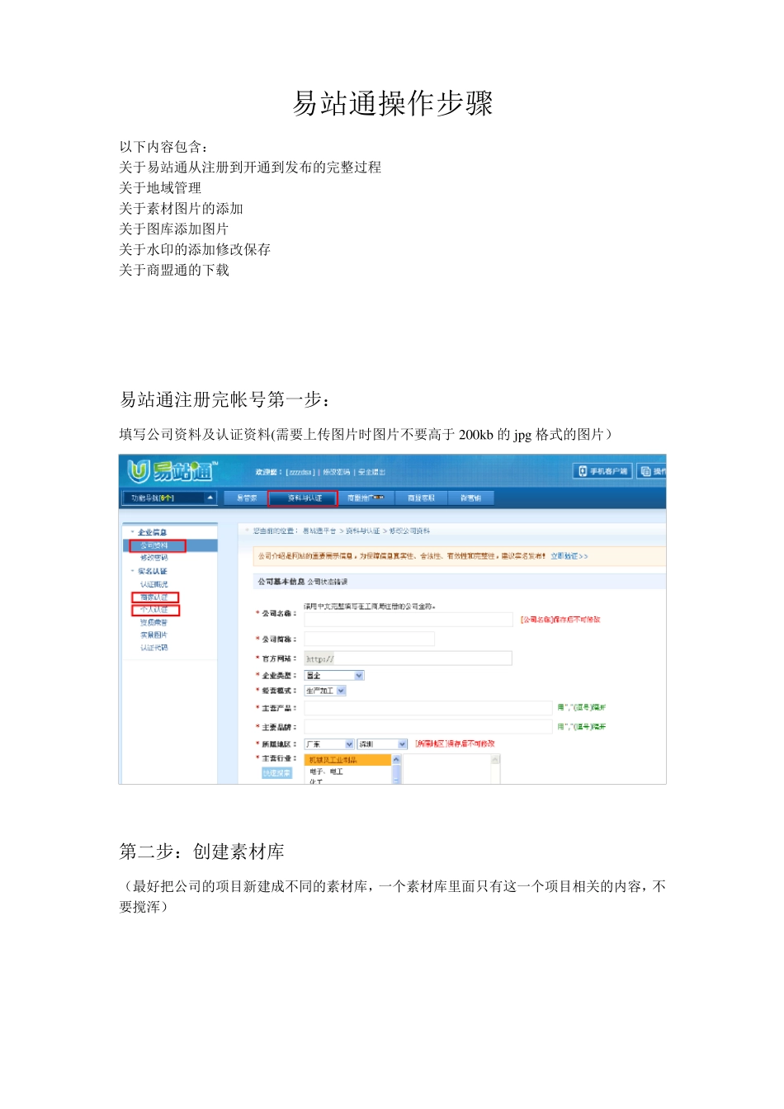Click the 主营品牌 input field
The width and height of the screenshot is (784, 1109).
pyautogui.click(x=427, y=727)
